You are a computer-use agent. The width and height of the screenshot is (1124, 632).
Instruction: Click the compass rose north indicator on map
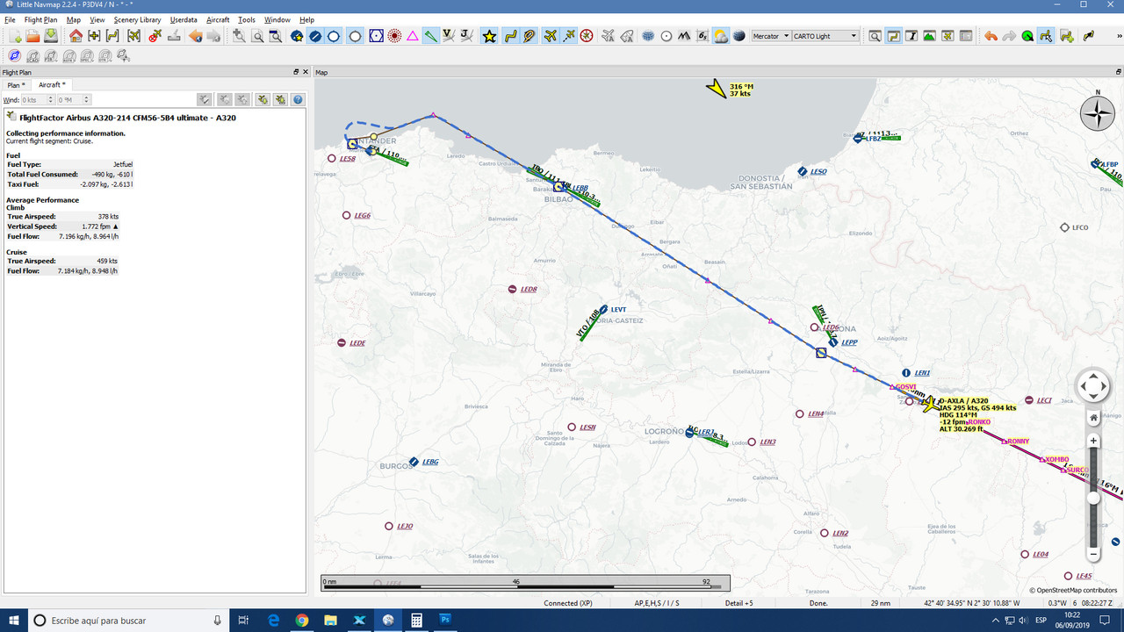(x=1097, y=112)
